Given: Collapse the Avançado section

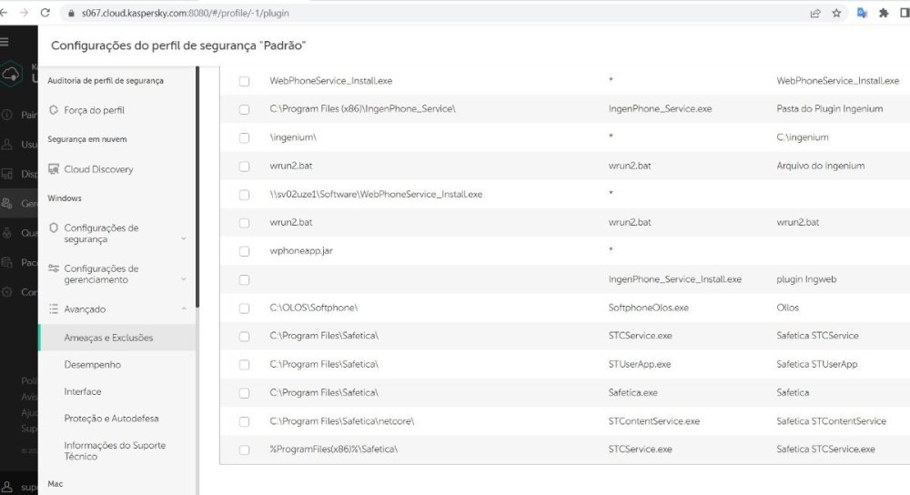Looking at the screenshot, I should (x=184, y=309).
